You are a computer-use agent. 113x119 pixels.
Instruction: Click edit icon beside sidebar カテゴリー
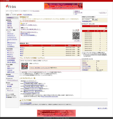[8, 51]
